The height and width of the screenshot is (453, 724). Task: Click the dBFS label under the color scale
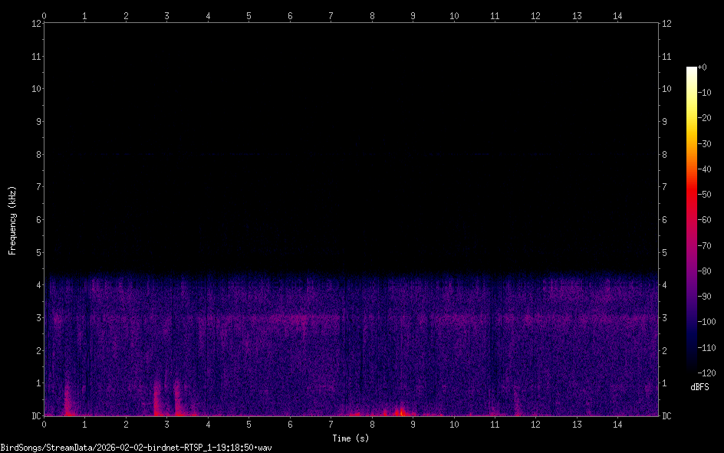pos(699,388)
